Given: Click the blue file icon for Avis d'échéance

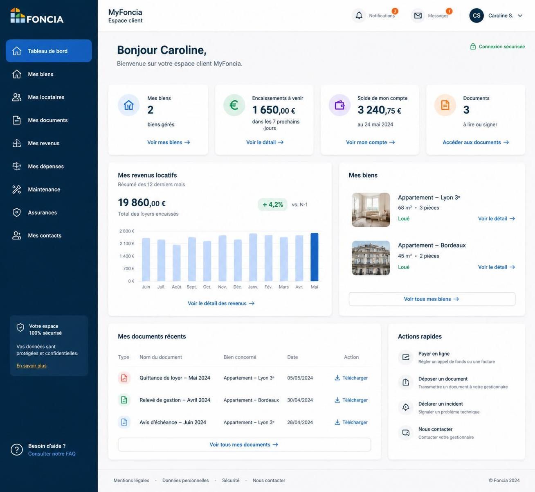Looking at the screenshot, I should (124, 422).
